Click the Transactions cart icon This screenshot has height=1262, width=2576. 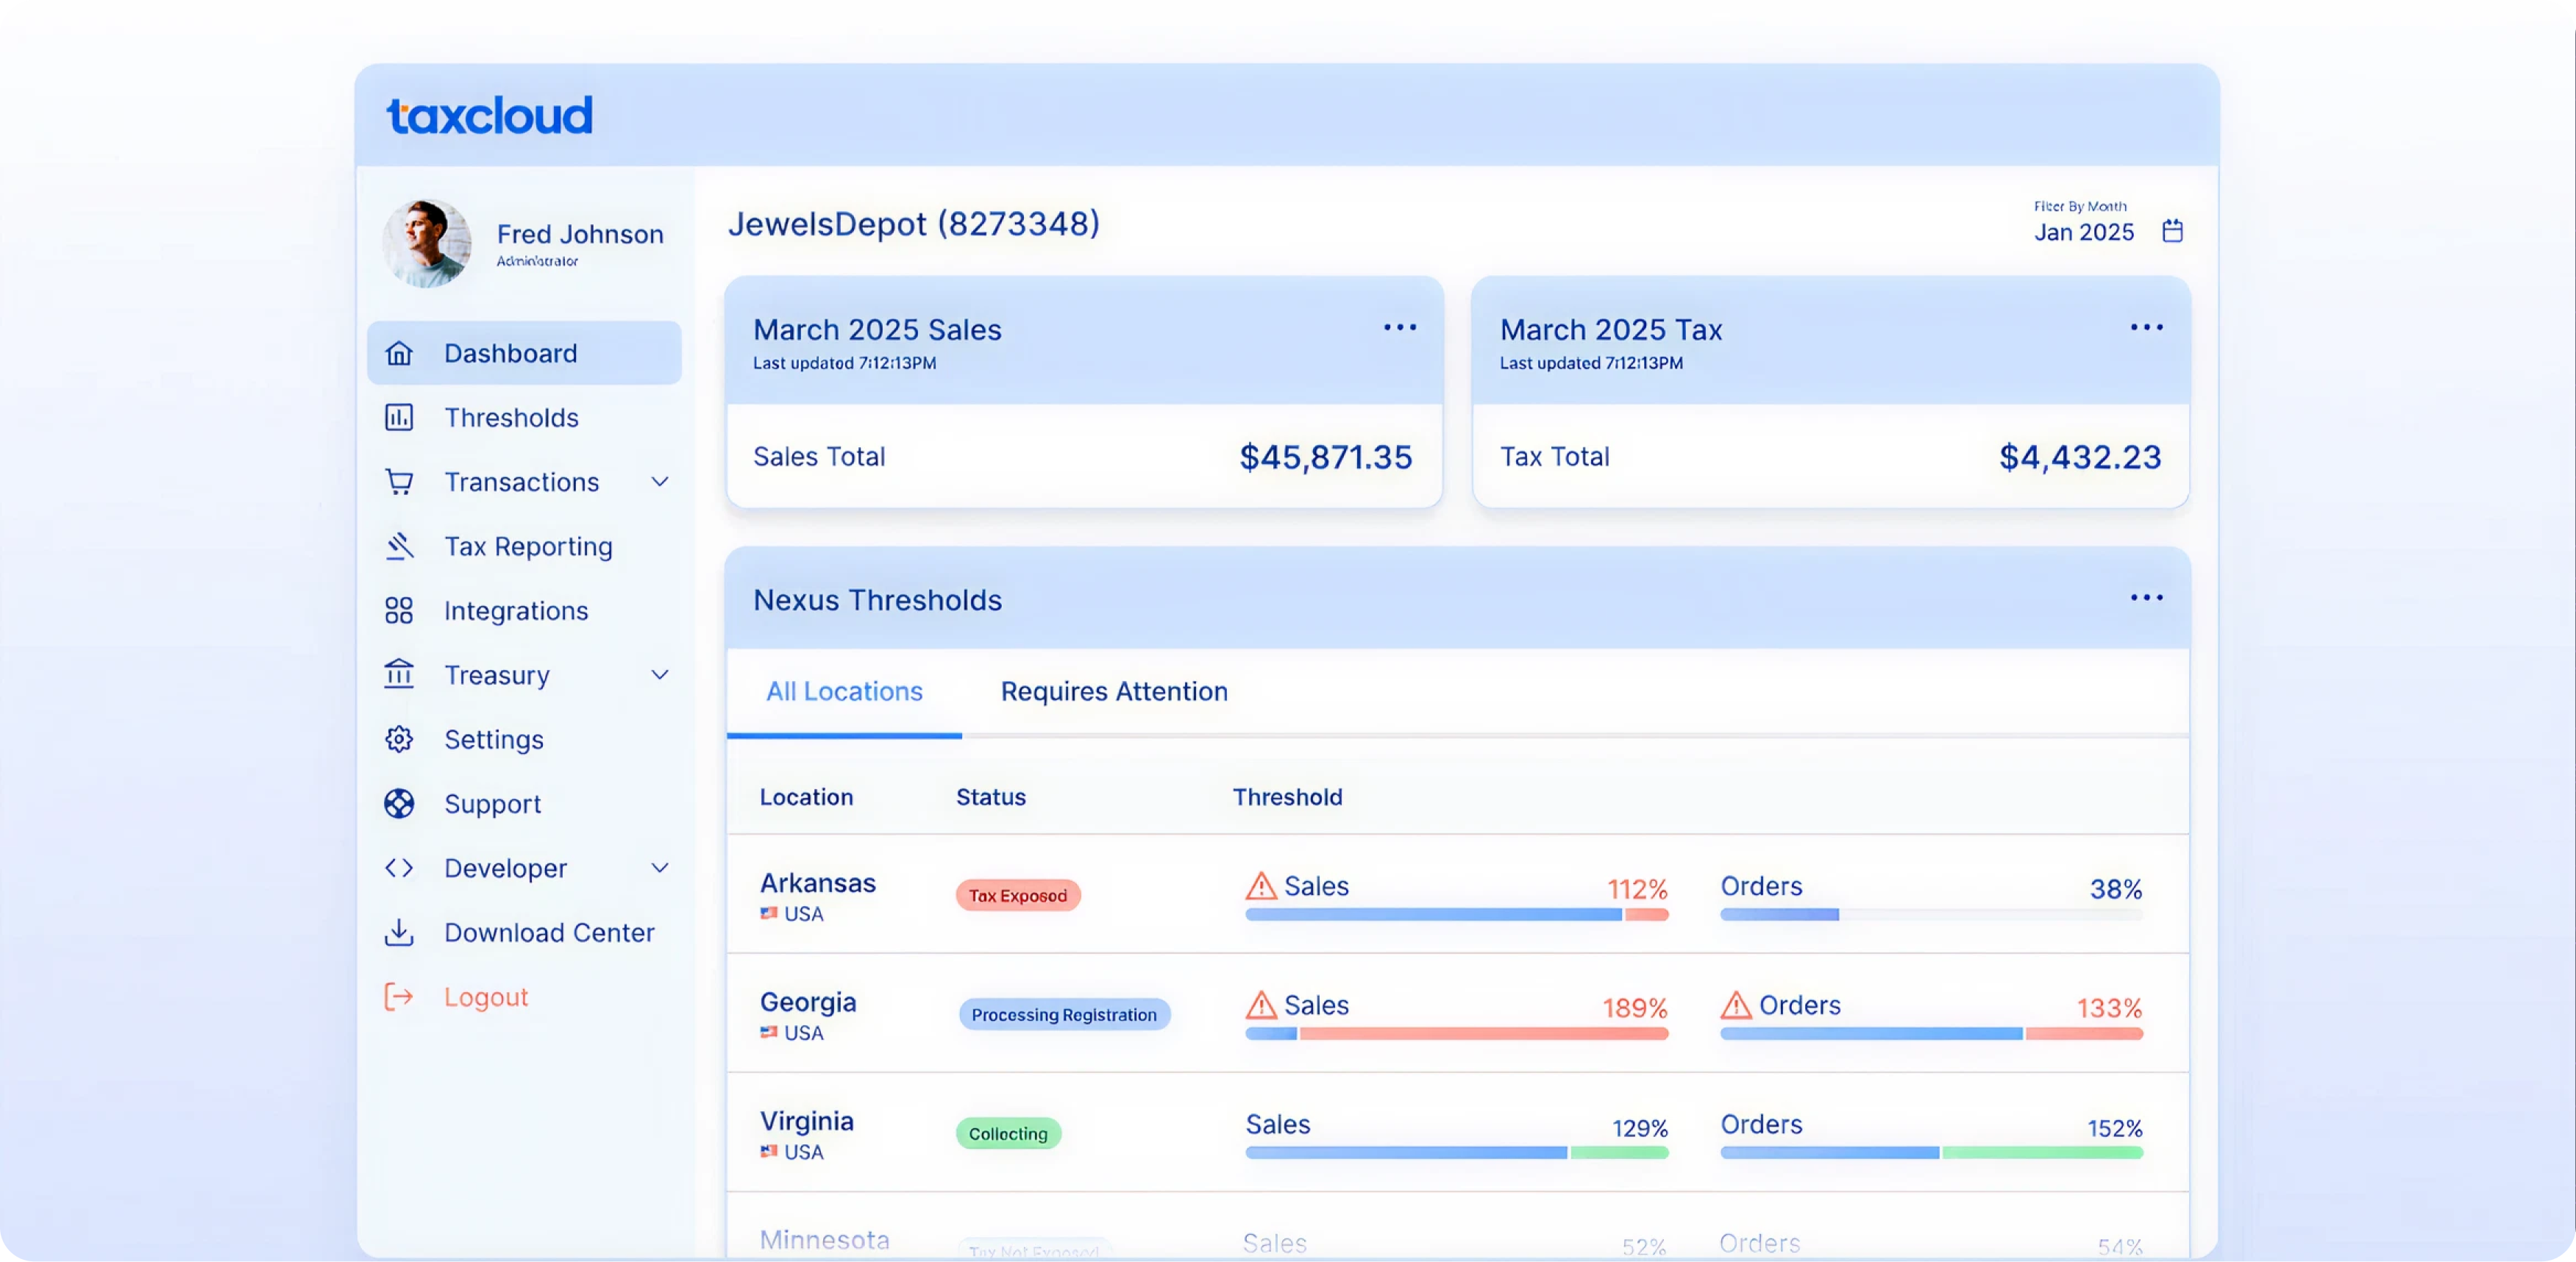pyautogui.click(x=399, y=482)
